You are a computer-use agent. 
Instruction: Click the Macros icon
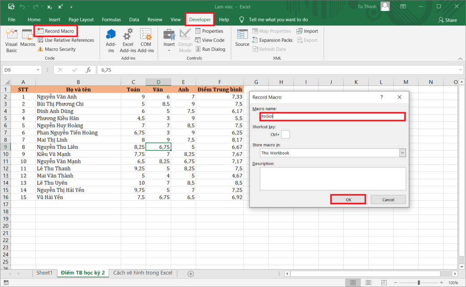click(x=27, y=40)
